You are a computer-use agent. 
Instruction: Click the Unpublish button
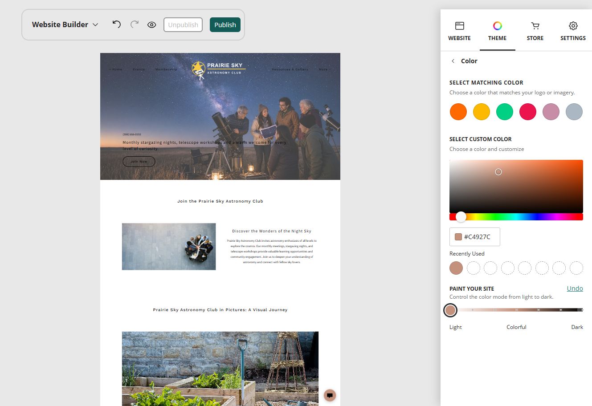[x=183, y=24]
